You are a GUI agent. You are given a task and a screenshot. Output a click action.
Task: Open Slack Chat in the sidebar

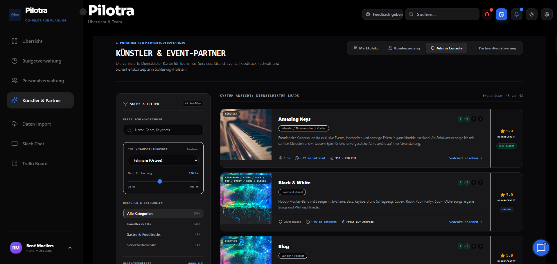pos(40,144)
